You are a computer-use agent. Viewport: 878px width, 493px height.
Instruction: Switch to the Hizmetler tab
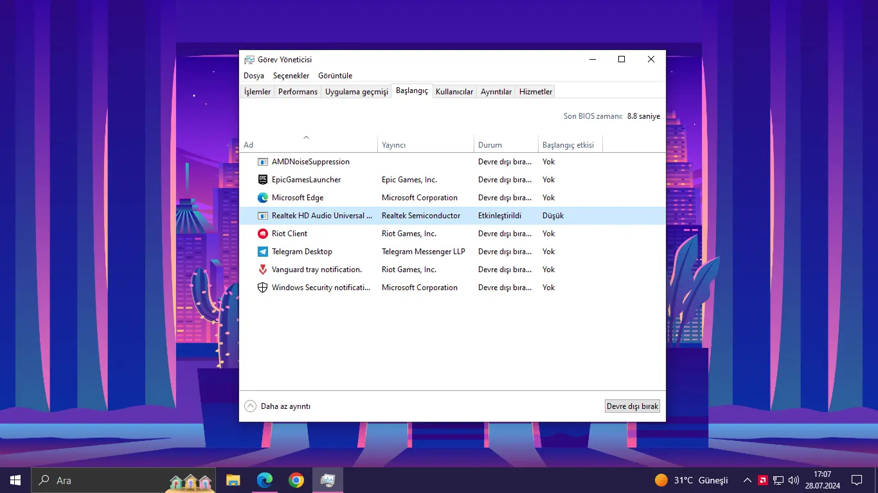pos(536,92)
